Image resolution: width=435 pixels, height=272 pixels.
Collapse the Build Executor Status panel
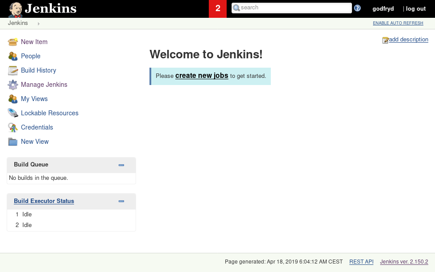point(121,201)
